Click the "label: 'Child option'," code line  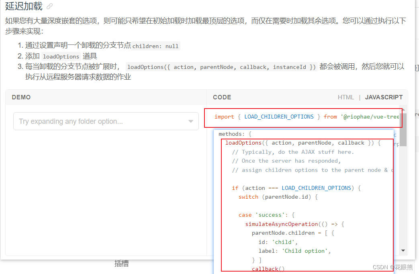click(294, 251)
